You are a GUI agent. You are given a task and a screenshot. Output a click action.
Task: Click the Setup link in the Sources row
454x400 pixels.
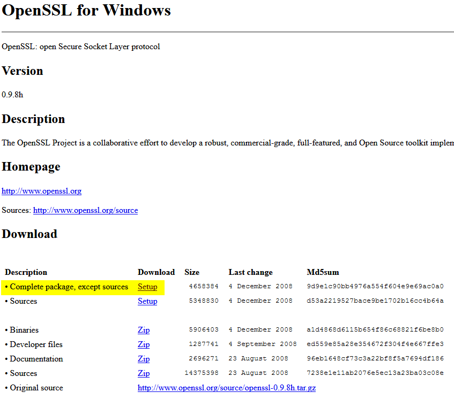pos(147,301)
